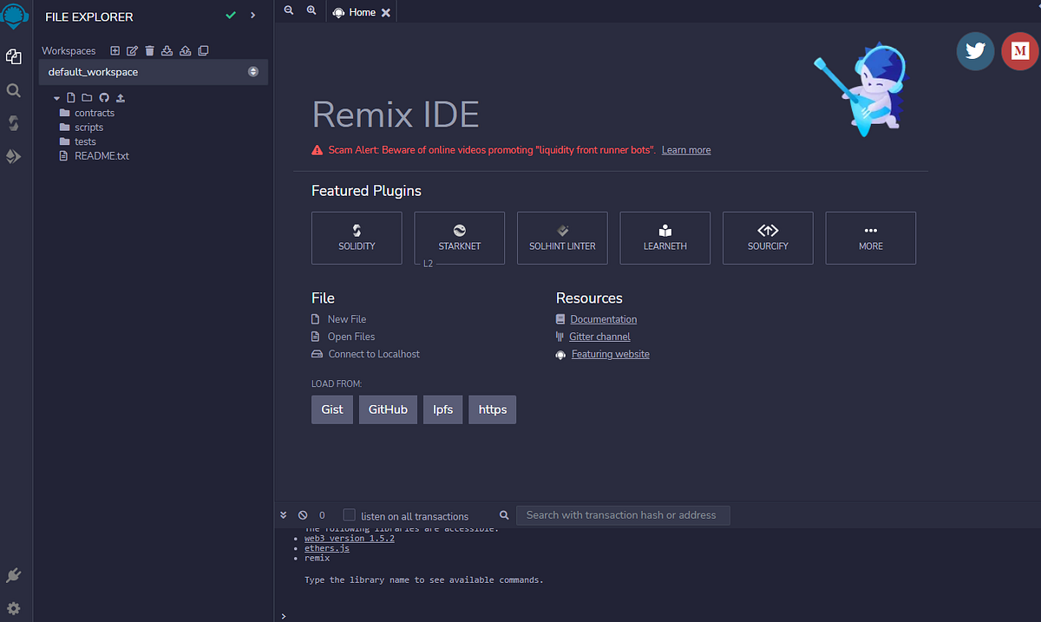1041x622 pixels.
Task: Select the Deploy & Run Transactions icon
Action: click(x=13, y=156)
